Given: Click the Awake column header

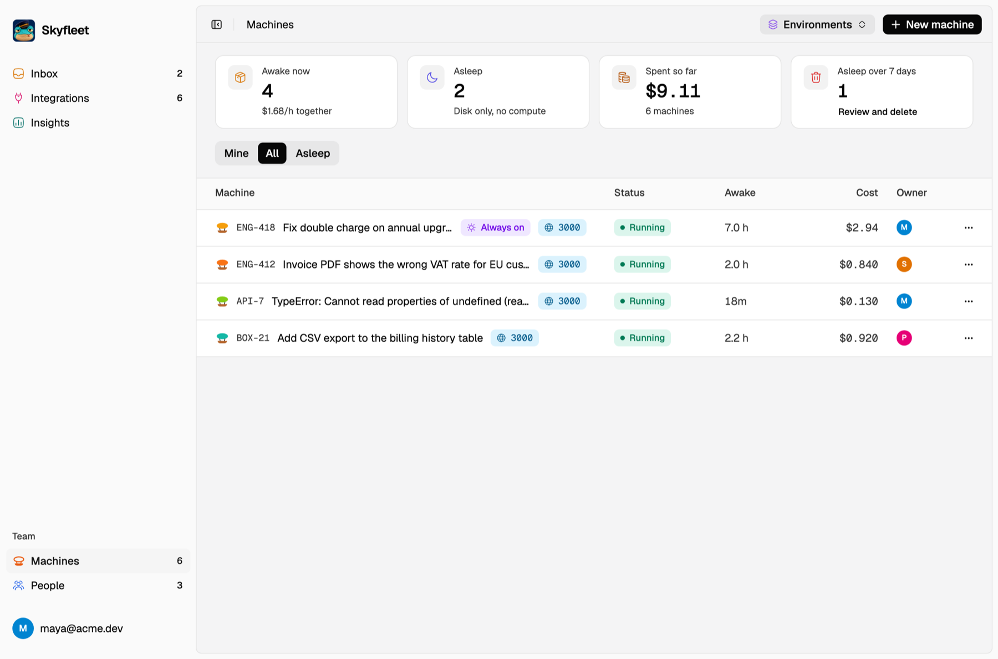Looking at the screenshot, I should [740, 193].
